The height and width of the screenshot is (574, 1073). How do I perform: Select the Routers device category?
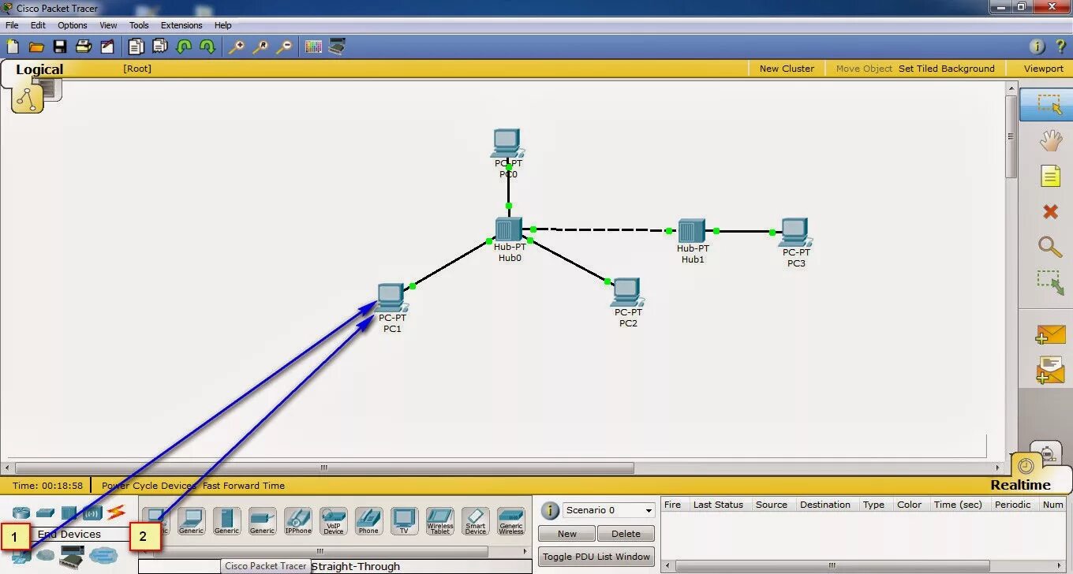click(21, 512)
